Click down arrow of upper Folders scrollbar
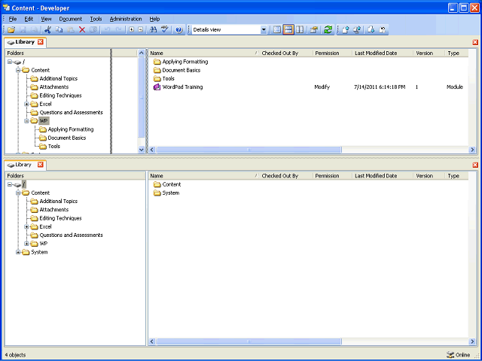Image resolution: width=482 pixels, height=361 pixels. pos(142,150)
